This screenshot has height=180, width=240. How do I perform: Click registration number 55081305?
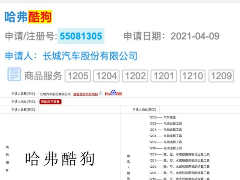tap(81, 36)
